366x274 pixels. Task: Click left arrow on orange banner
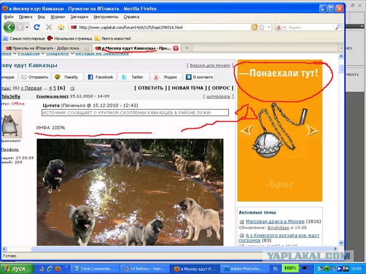click(246, 130)
